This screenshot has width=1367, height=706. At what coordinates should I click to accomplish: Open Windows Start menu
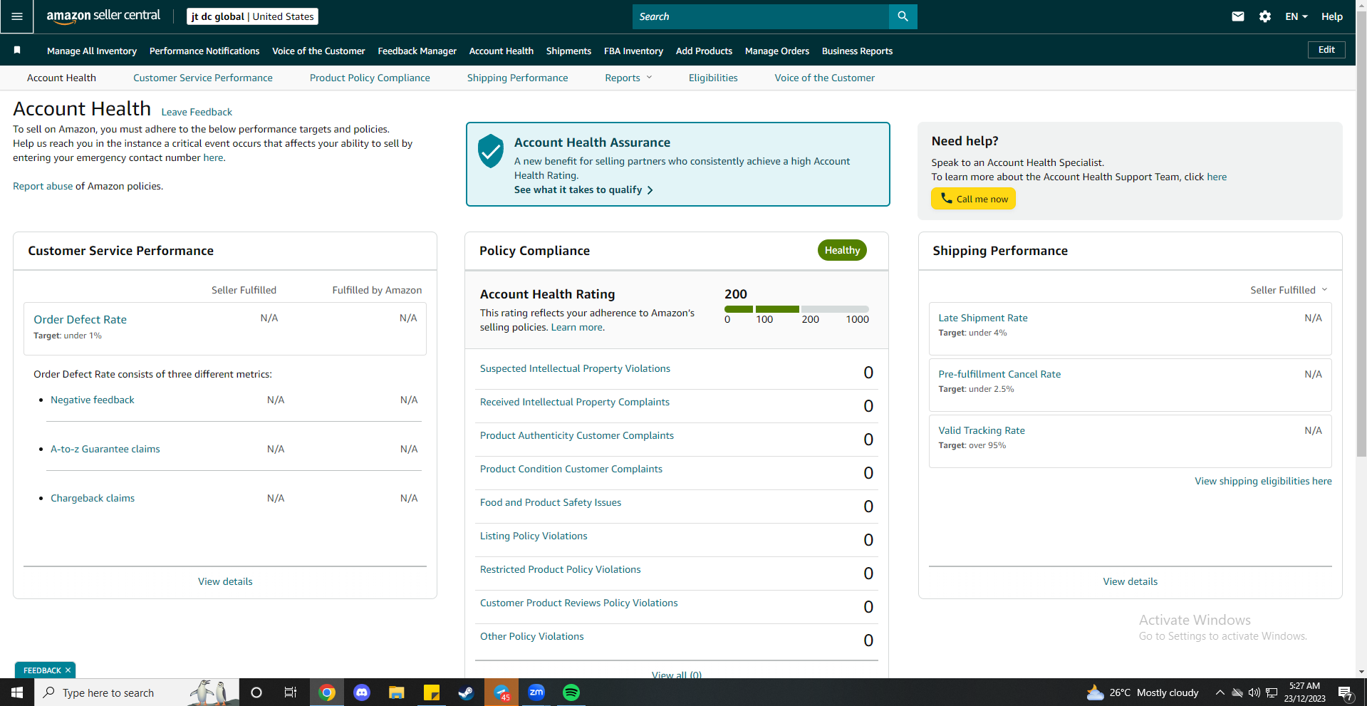point(17,692)
